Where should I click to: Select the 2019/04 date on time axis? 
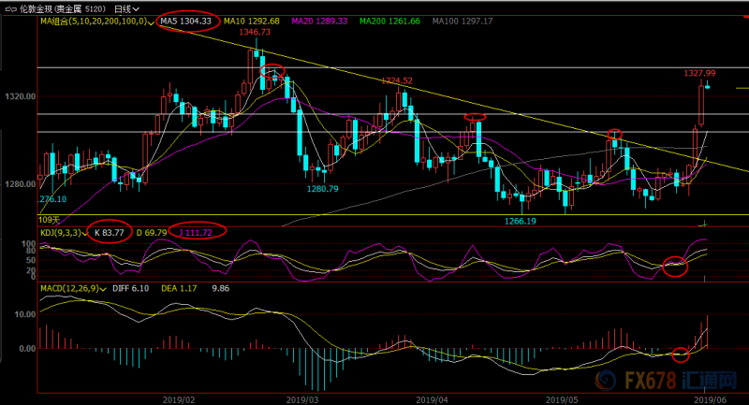432,399
